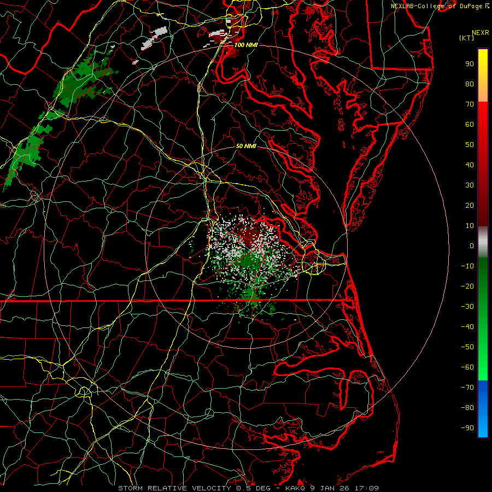492x492 pixels.
Task: Select the 100 NMI range ring label
Action: (246, 45)
